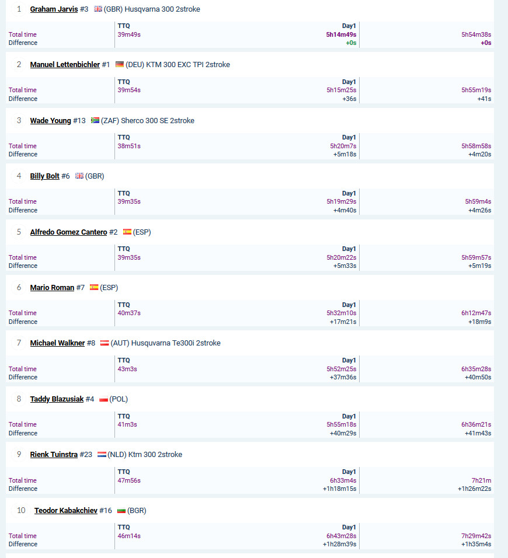
Task: Click the British flag next to Billy Bolt
Action: click(x=79, y=176)
